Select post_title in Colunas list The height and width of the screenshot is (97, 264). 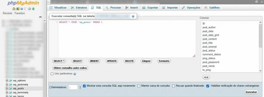208,43
